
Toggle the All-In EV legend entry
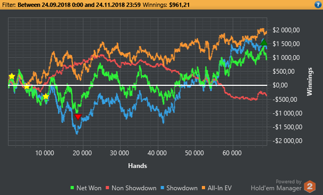click(x=217, y=188)
